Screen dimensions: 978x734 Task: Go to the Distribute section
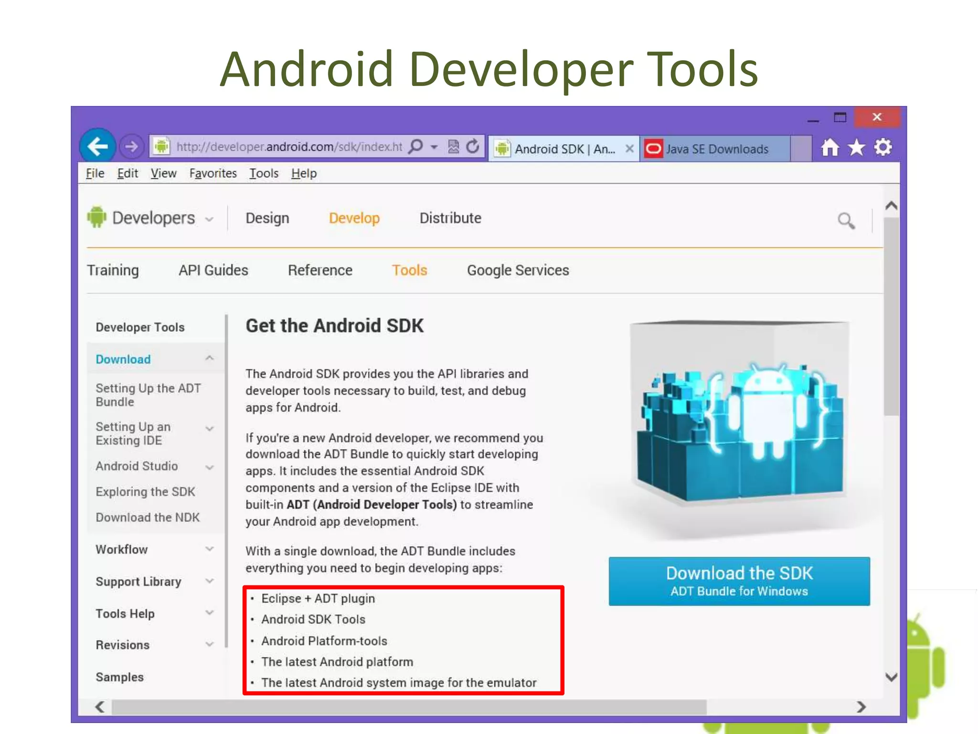pos(450,218)
